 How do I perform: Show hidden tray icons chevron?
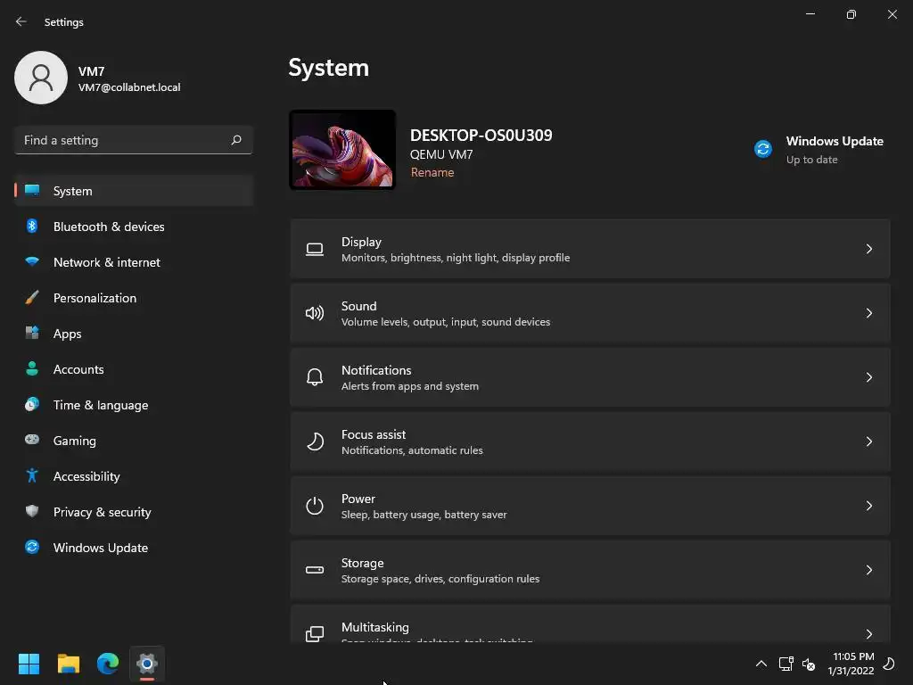761,664
